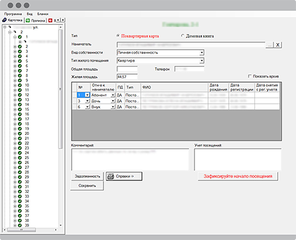Open Внук relation dropdown

113,107
